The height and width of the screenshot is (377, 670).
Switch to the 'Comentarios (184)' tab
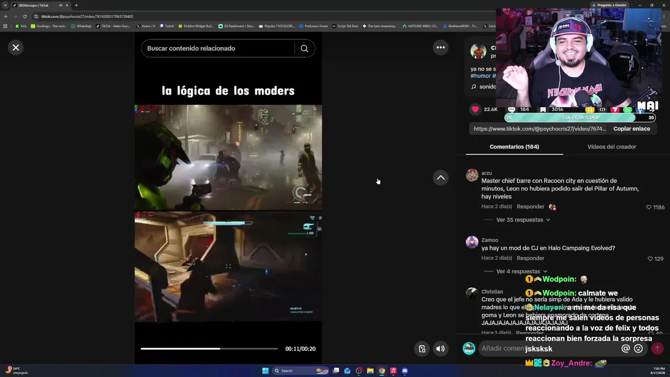tap(514, 147)
